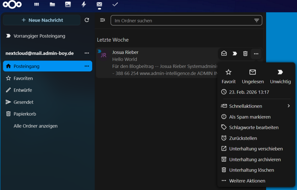Refresh the mailbox with the reload icon

point(87,20)
